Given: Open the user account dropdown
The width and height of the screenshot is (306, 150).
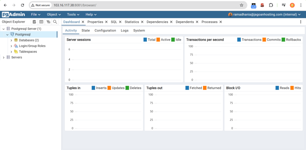Looking at the screenshot, I should (x=264, y=14).
